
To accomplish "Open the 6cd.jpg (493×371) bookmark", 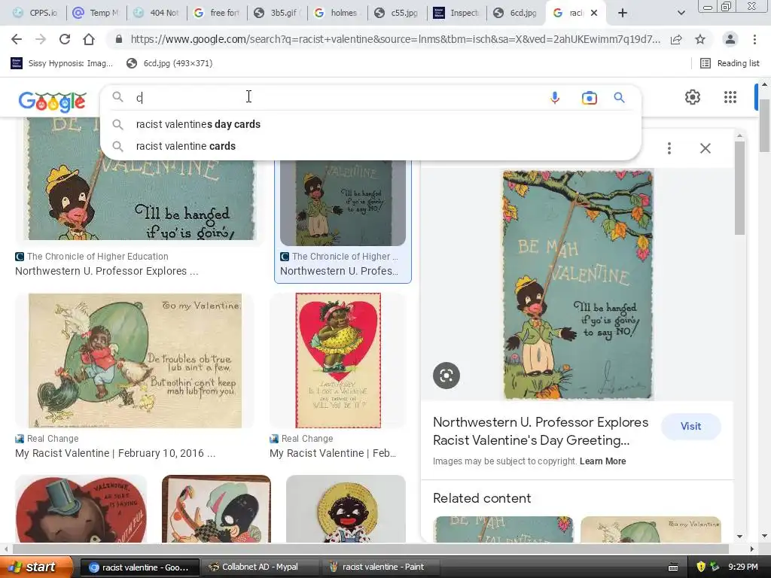I will coord(169,63).
